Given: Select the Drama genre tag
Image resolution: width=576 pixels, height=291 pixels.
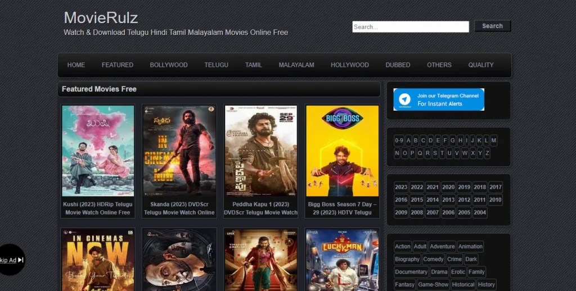Looking at the screenshot, I should (x=439, y=272).
